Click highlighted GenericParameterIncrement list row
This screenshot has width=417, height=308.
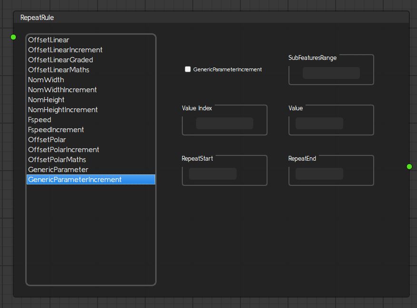point(91,180)
